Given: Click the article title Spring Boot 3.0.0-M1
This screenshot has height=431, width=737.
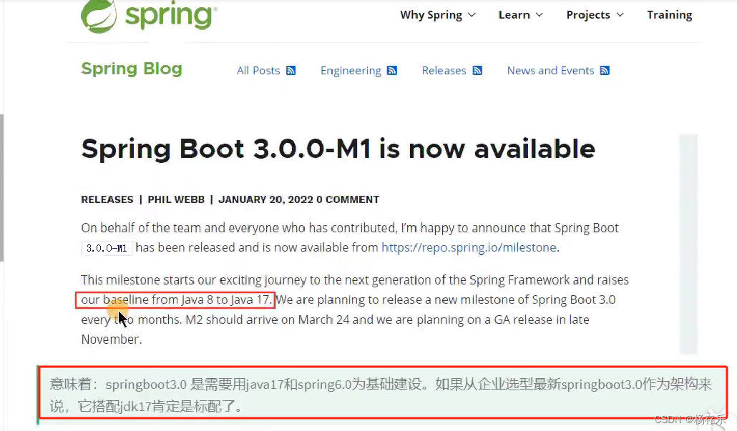Looking at the screenshot, I should tap(338, 149).
